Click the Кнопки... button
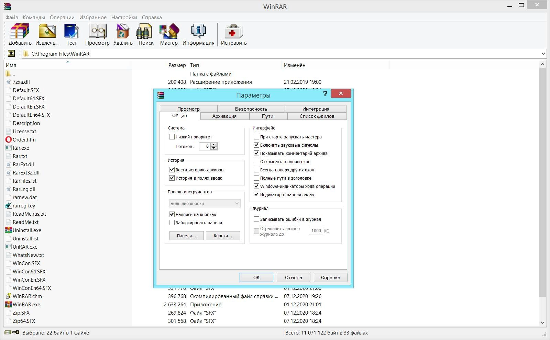550x340 pixels. (x=223, y=236)
